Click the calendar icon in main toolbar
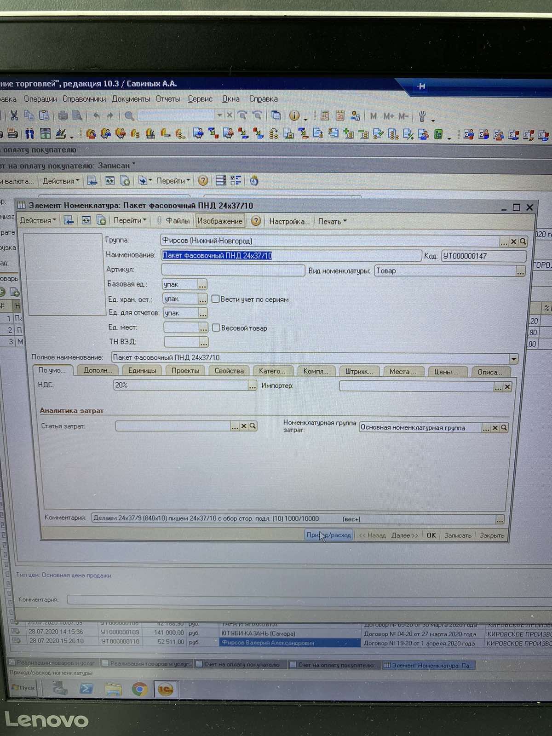 tap(340, 116)
